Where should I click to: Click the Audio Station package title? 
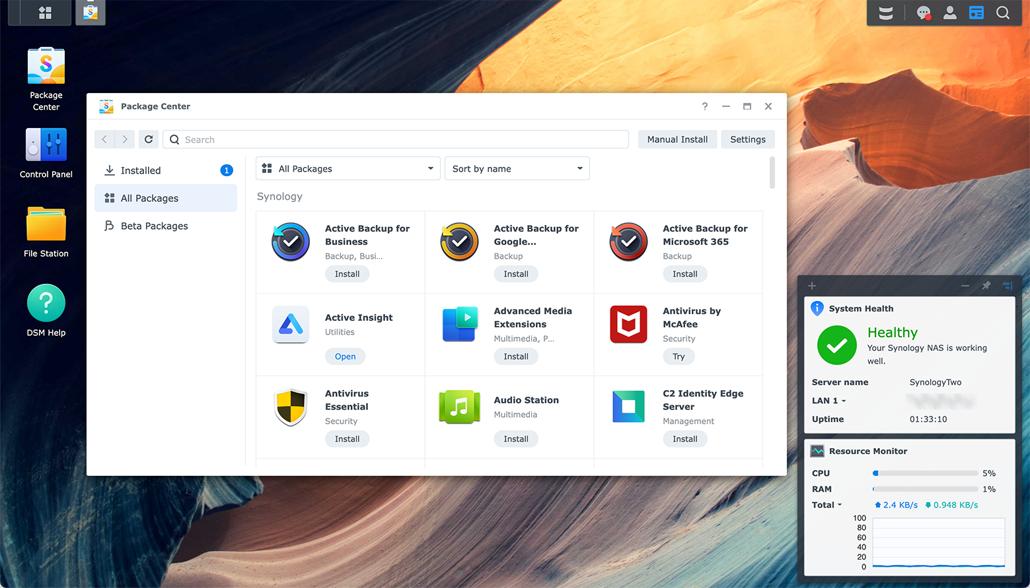pyautogui.click(x=527, y=400)
